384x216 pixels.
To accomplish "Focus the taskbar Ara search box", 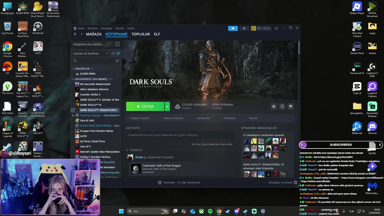I will click(148, 211).
